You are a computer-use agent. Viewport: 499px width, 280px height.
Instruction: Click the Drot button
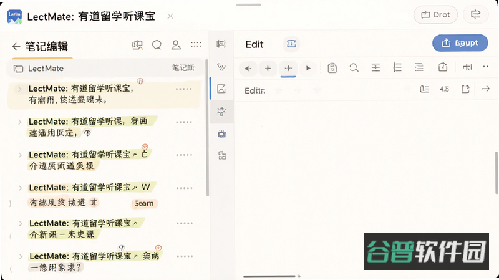pos(435,14)
